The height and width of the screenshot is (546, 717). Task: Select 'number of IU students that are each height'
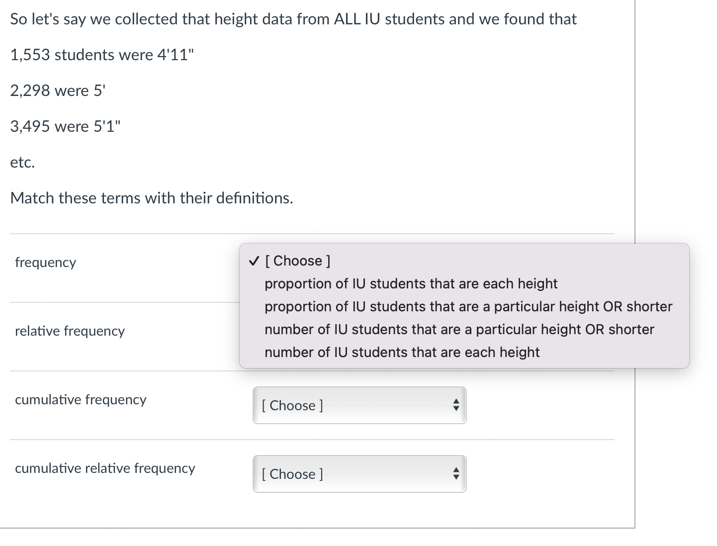(402, 352)
